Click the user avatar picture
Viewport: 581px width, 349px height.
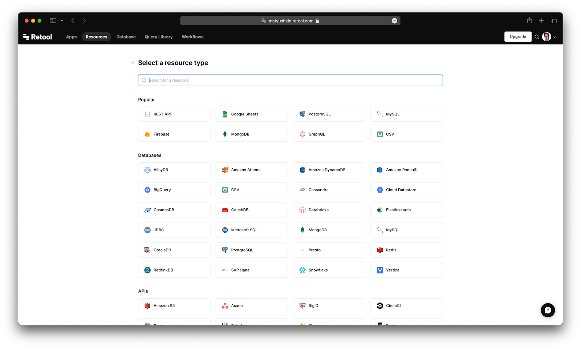pos(547,37)
